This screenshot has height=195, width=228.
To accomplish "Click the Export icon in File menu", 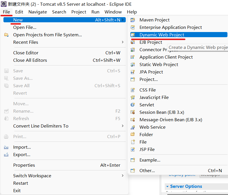I will [x=6, y=155].
